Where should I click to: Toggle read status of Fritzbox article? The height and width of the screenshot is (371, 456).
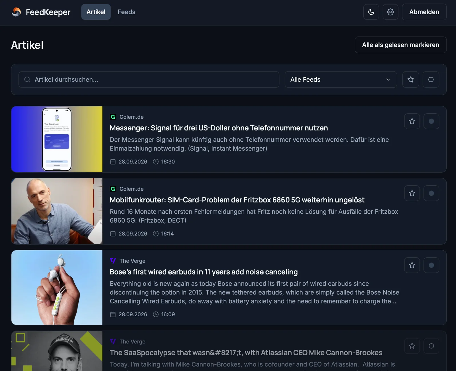pyautogui.click(x=431, y=193)
